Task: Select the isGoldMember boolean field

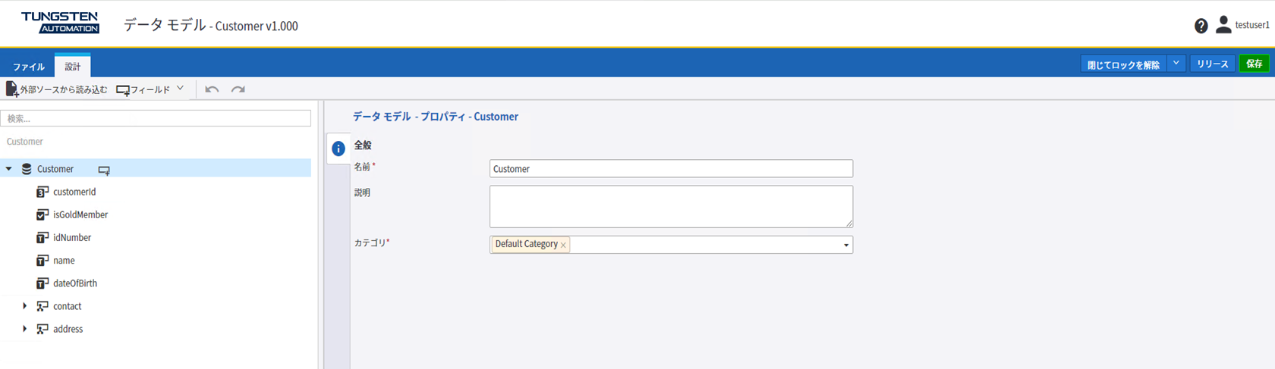Action: tap(80, 215)
